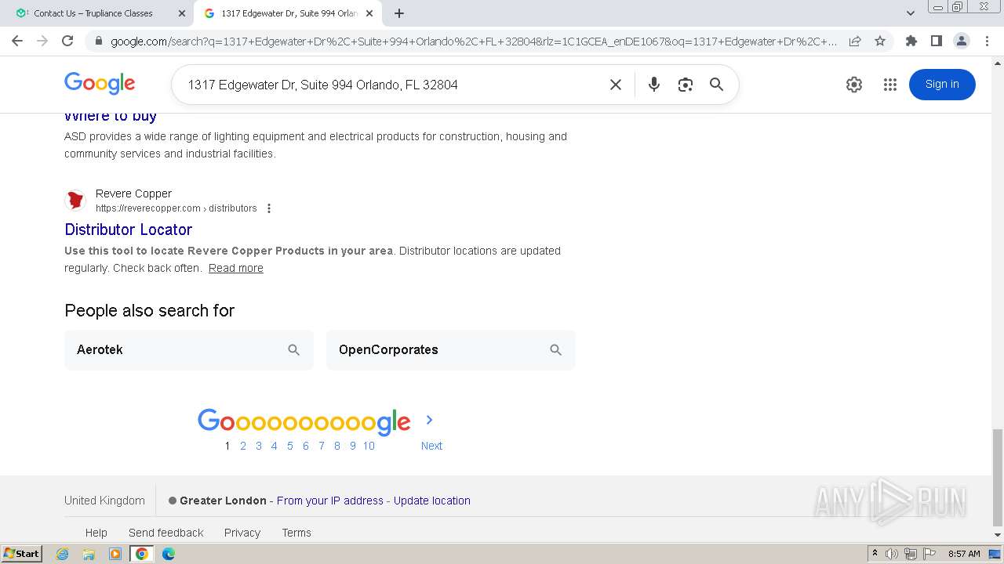Click the address bar URL
Image resolution: width=1004 pixels, height=564 pixels.
(474, 42)
